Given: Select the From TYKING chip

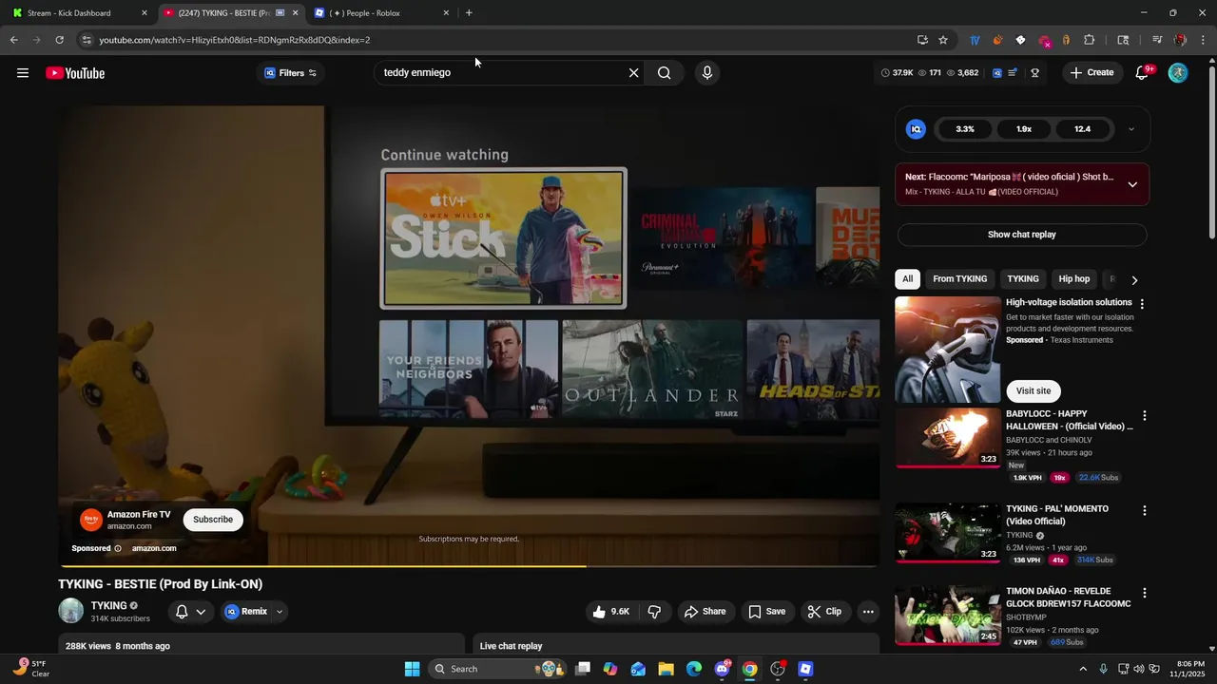Looking at the screenshot, I should tap(959, 279).
